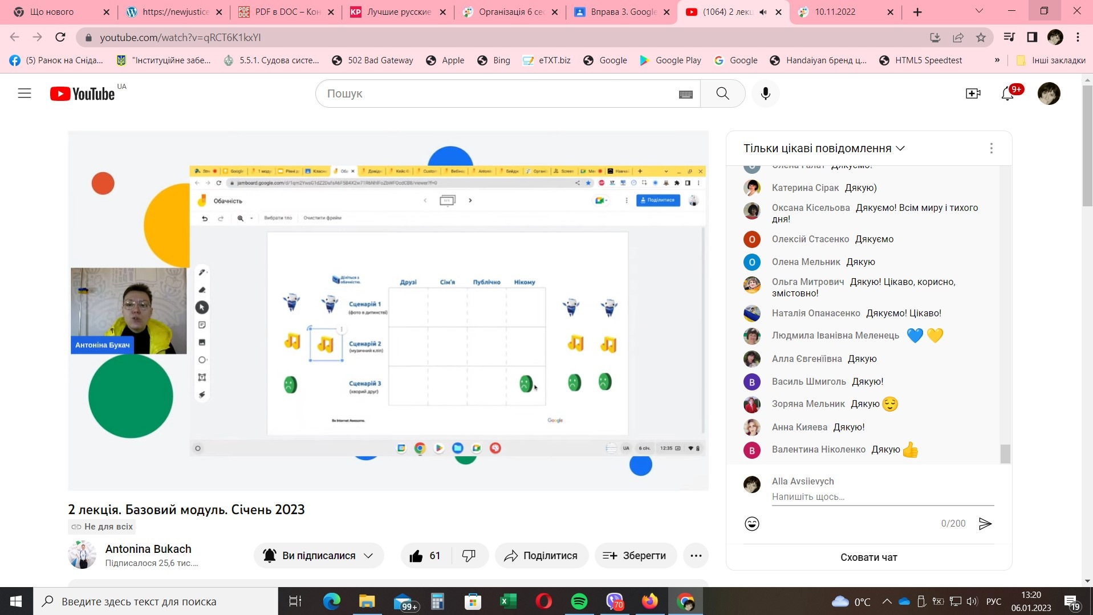Switch the keyboard language 'РУС'
The height and width of the screenshot is (615, 1093).
[993, 601]
